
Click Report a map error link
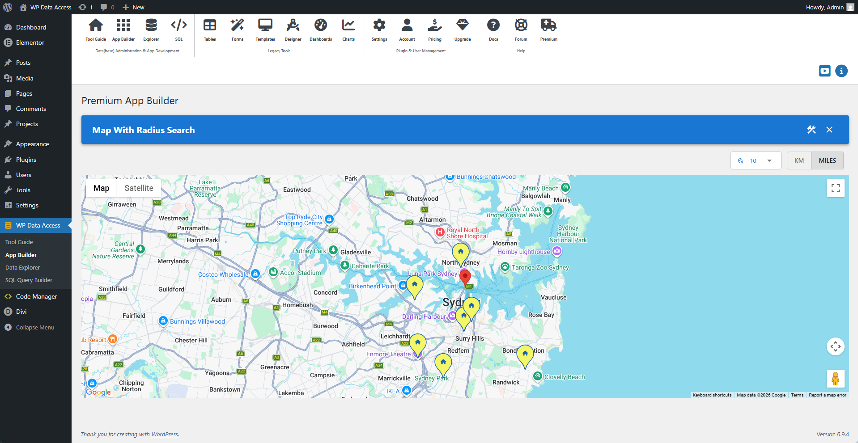827,395
